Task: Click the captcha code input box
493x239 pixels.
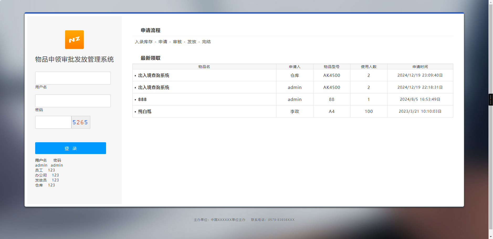Action: click(53, 122)
